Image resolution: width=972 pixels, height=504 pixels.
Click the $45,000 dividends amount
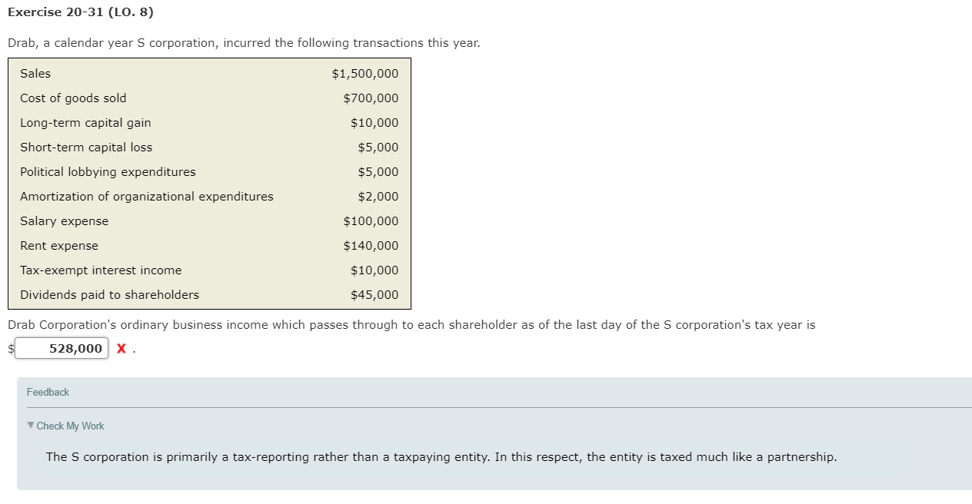pyautogui.click(x=374, y=295)
